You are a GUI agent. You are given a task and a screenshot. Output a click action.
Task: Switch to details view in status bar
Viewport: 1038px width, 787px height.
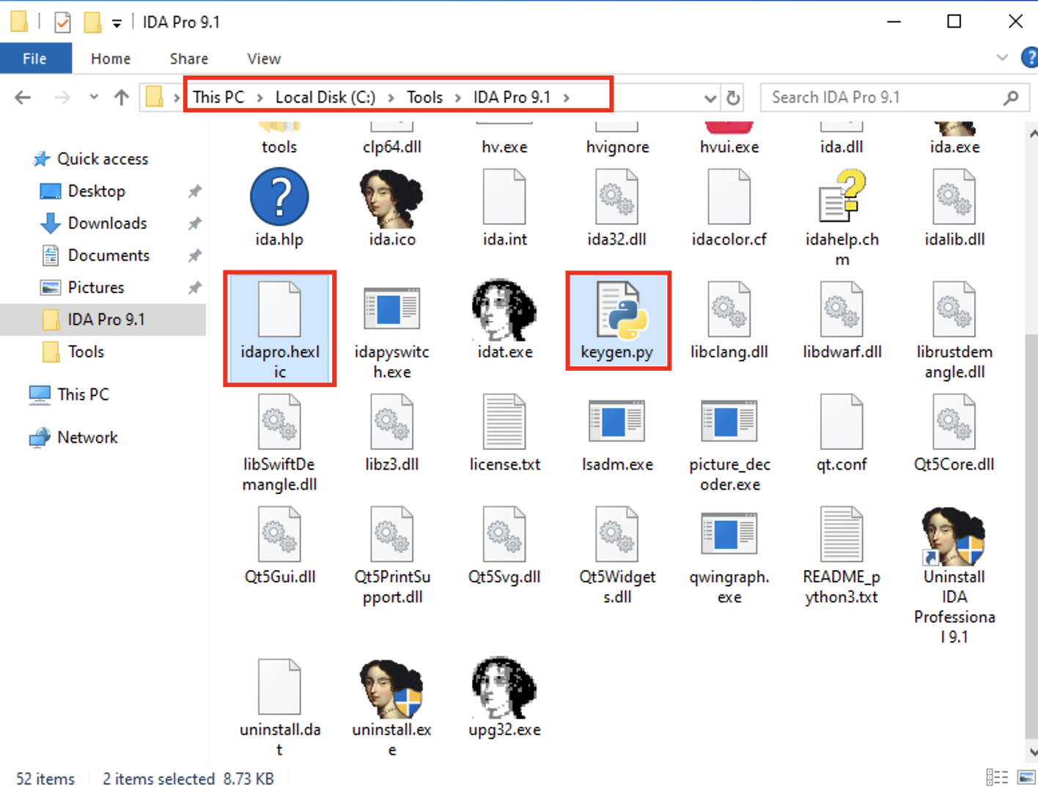(997, 777)
